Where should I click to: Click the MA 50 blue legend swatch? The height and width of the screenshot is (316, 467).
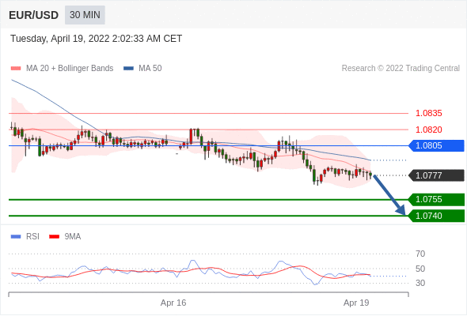coord(129,69)
